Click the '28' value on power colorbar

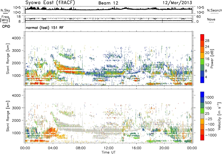[x=207, y=41]
